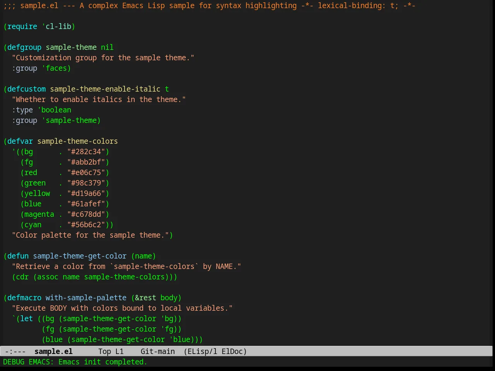The width and height of the screenshot is (495, 371).
Task: Click 'sample-theme' symbol in defcustom :group line
Action: 72,120
